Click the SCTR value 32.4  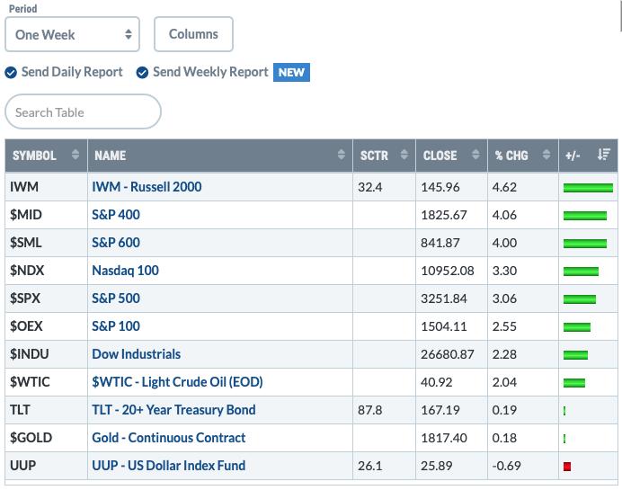(370, 187)
